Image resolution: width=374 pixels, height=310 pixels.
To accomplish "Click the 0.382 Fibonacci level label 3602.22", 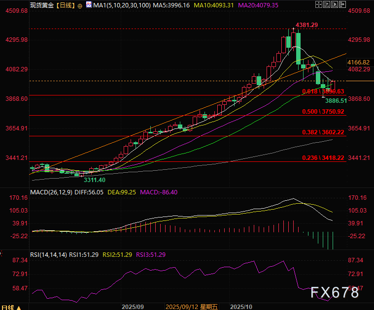I will [323, 132].
